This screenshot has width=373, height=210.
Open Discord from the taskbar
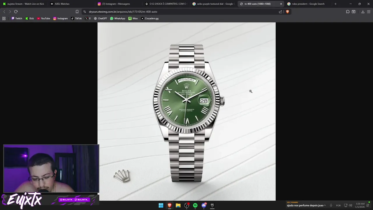point(204,205)
